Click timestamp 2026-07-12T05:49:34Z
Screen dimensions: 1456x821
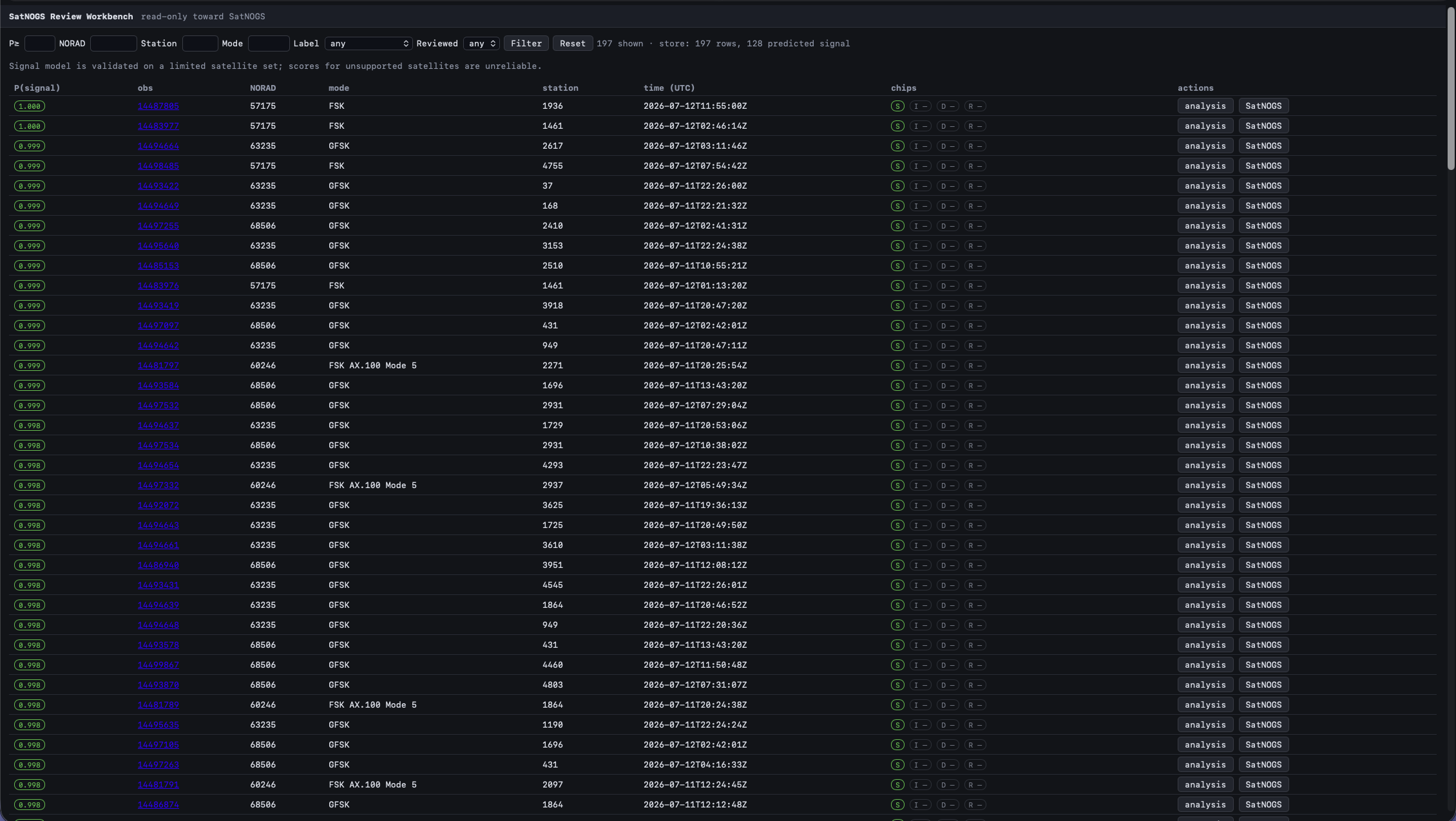[695, 486]
